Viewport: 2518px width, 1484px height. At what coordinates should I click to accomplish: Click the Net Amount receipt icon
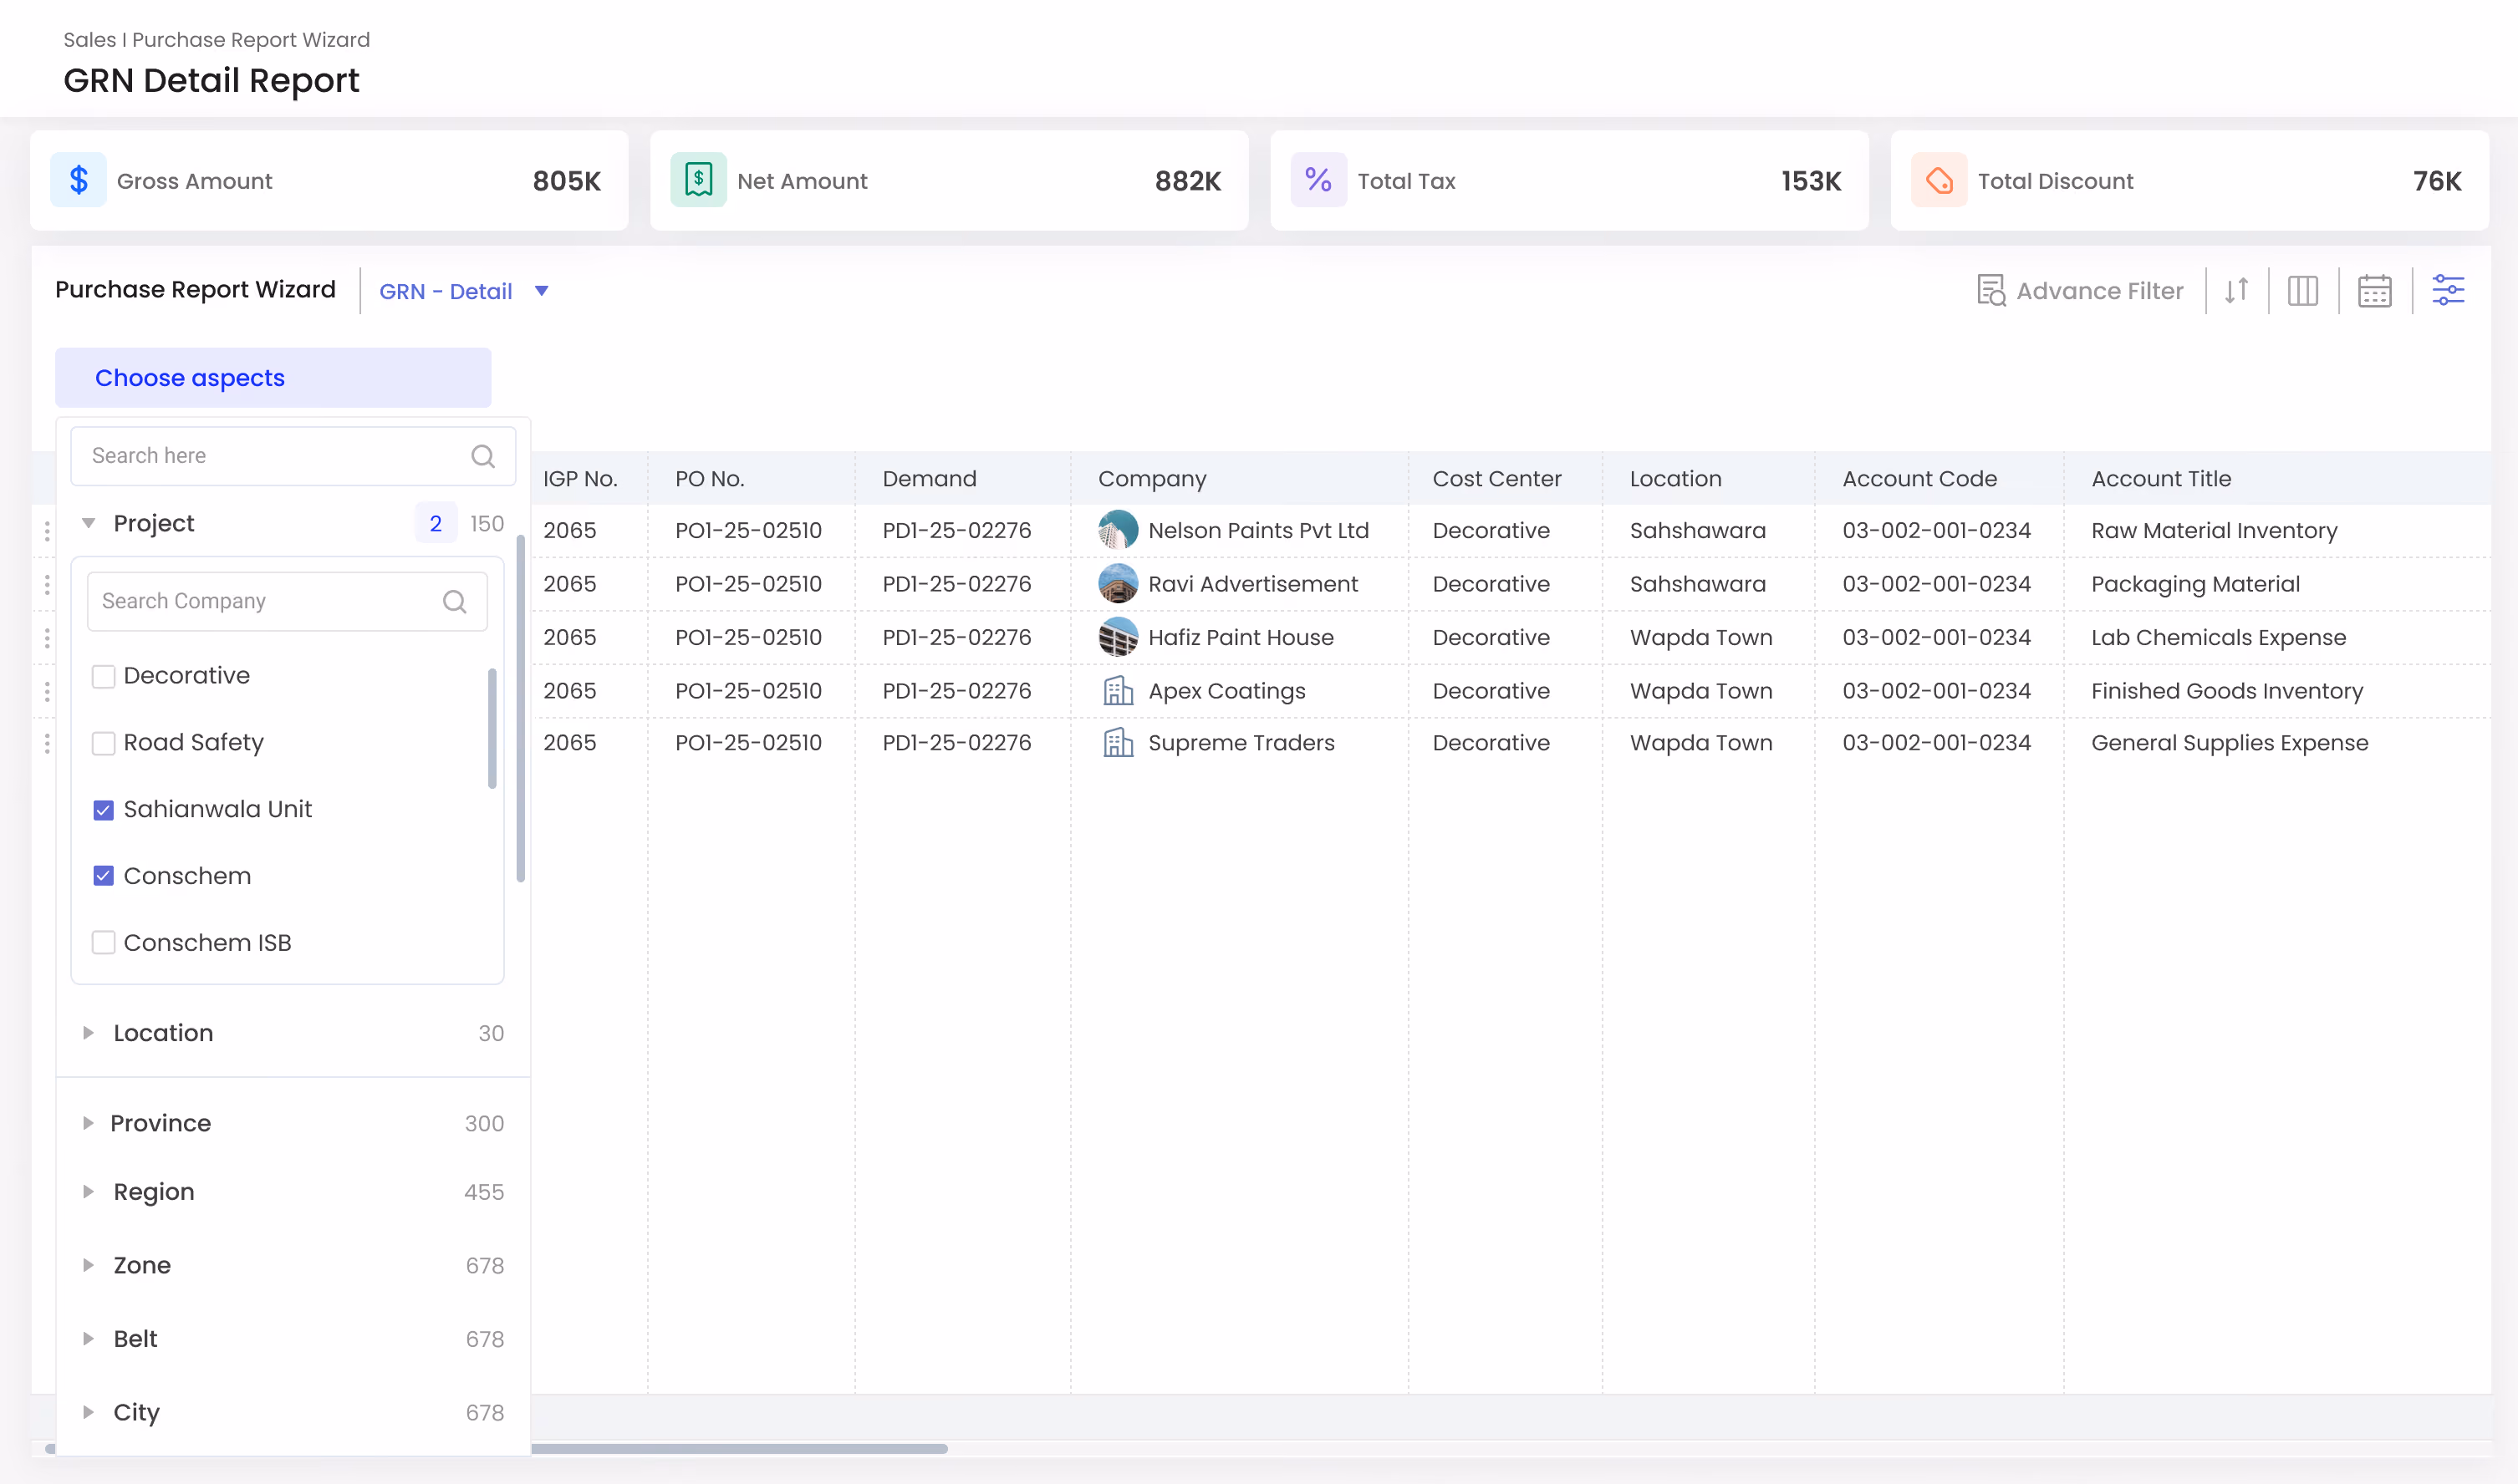[698, 180]
